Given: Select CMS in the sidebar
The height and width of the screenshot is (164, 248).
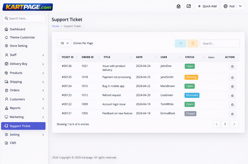Looking at the screenshot, I should click(x=13, y=143).
